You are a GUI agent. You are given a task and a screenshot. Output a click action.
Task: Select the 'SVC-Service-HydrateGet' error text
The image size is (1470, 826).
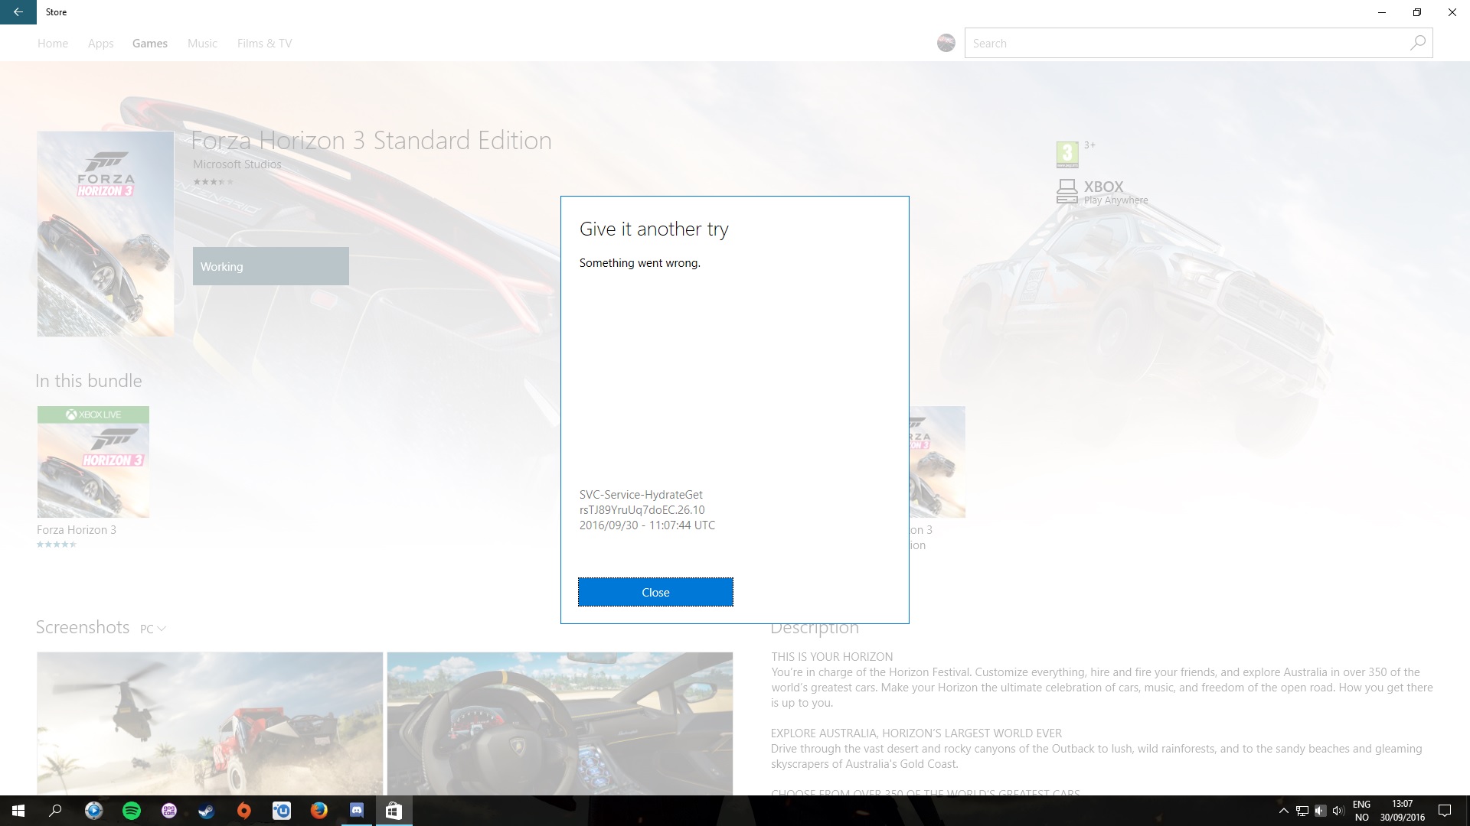(x=641, y=495)
